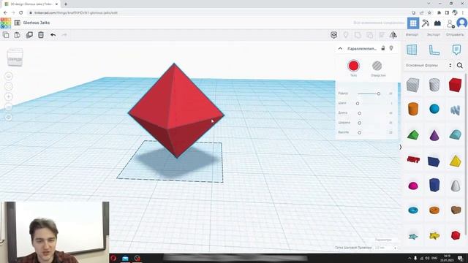Pick the green roof shape

(x=413, y=135)
